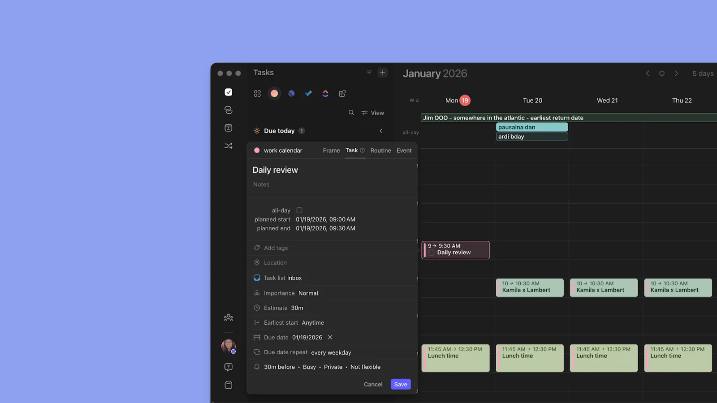Click the people icon in the sidebar
The image size is (717, 403).
coord(229,317)
